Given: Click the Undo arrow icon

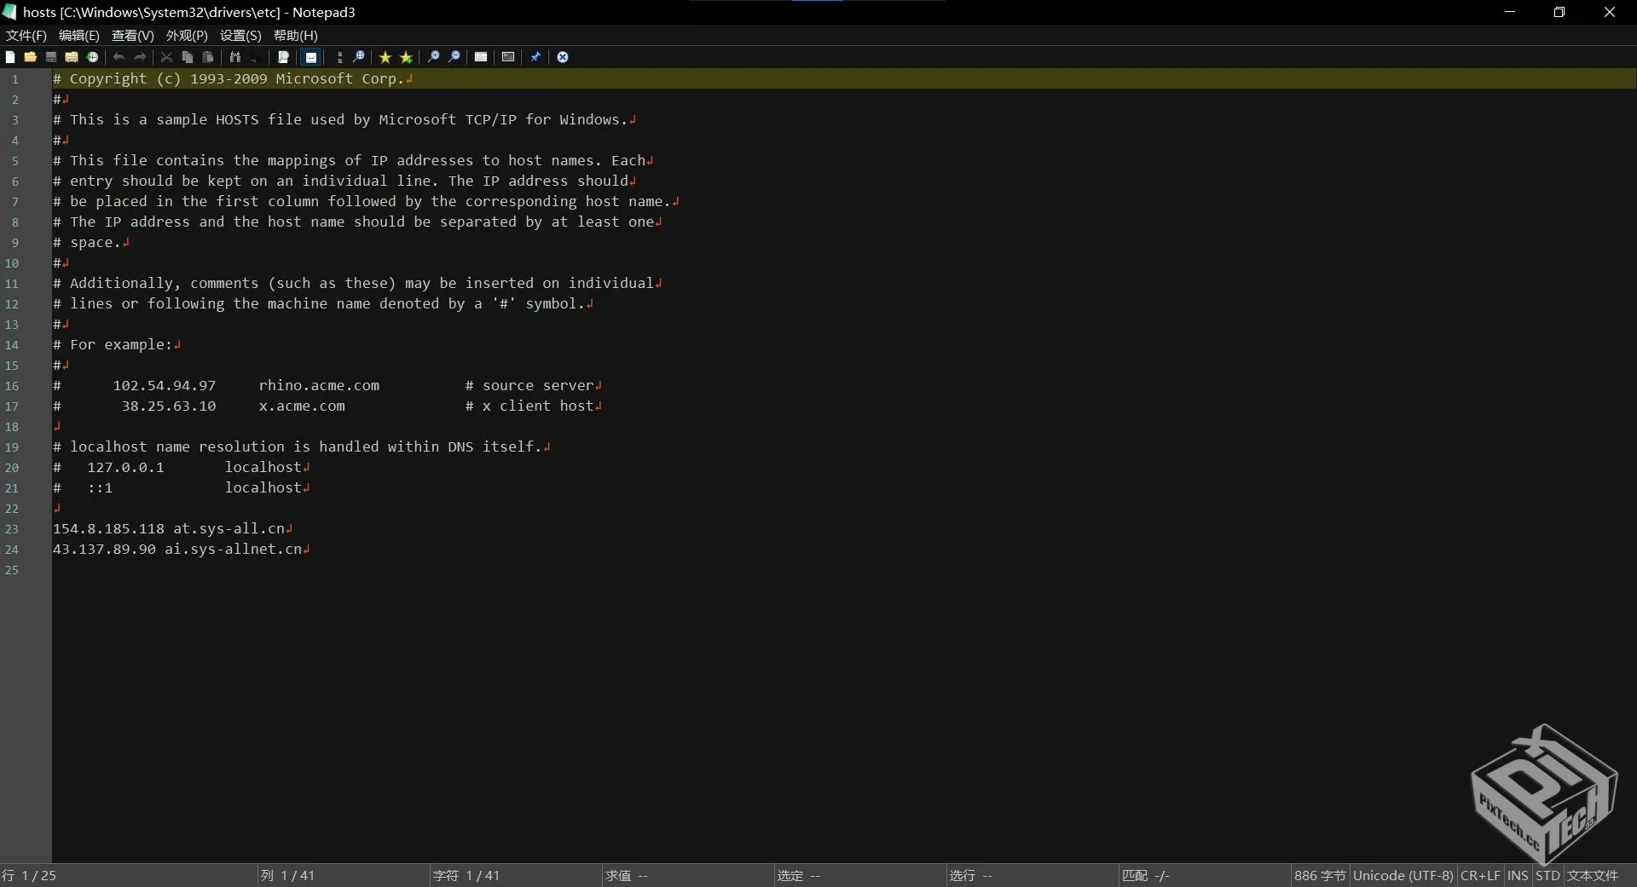Looking at the screenshot, I should point(119,57).
